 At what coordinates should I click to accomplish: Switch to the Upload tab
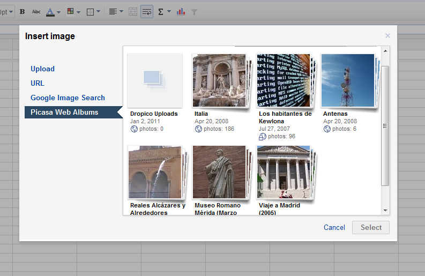pos(42,69)
